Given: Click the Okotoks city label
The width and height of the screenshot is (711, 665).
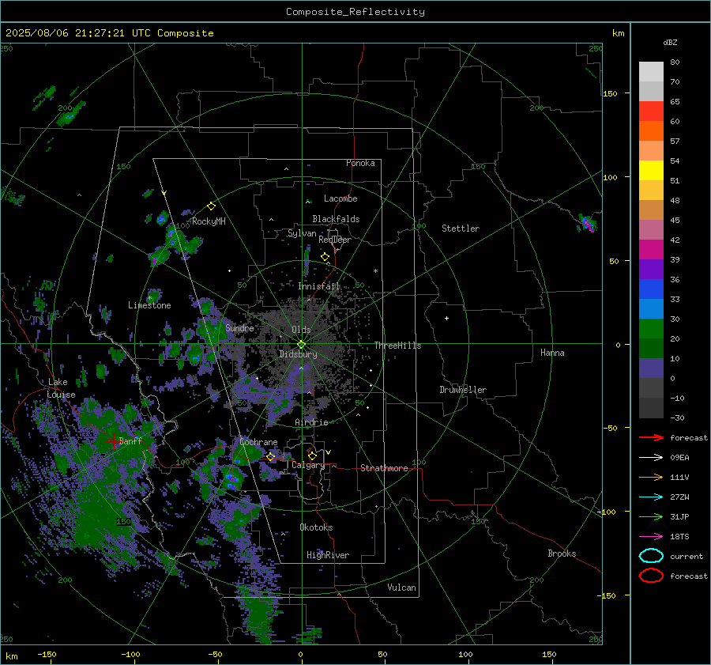Looking at the screenshot, I should (316, 527).
